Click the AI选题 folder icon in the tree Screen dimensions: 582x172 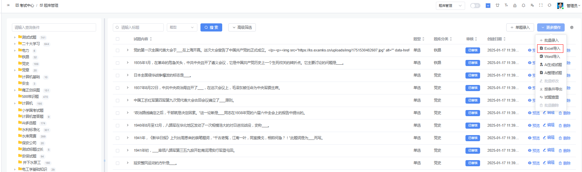point(20,123)
